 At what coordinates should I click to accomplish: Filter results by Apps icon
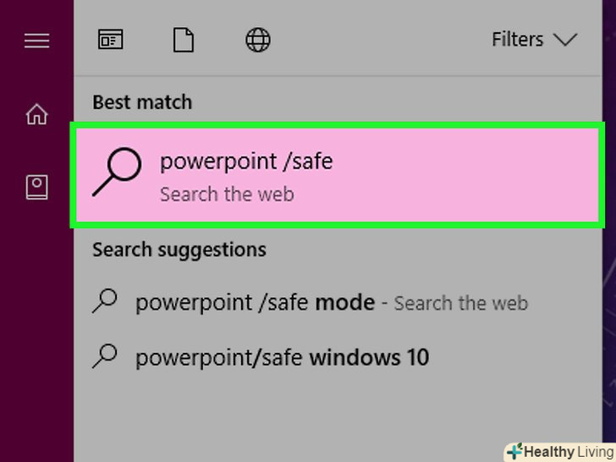[110, 40]
